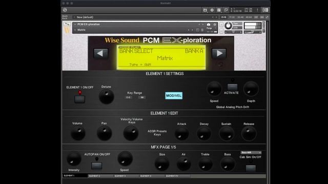Select the 49-64 channel page tab

tap(249, 17)
